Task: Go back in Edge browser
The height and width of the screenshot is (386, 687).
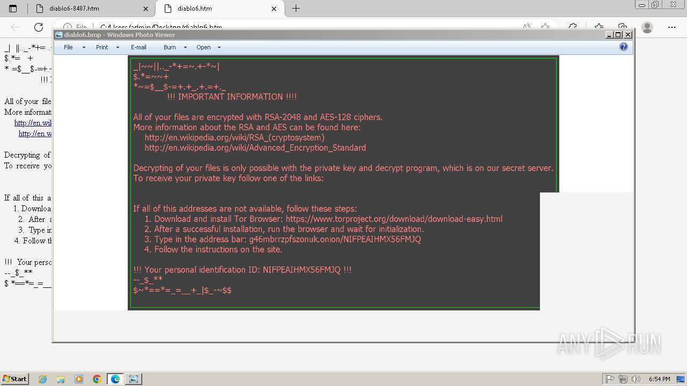Action: click(15, 27)
